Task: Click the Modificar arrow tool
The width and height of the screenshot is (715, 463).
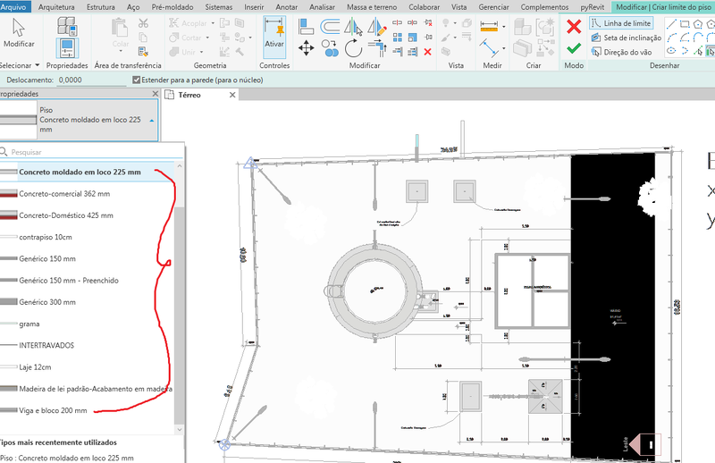Action: [x=19, y=32]
